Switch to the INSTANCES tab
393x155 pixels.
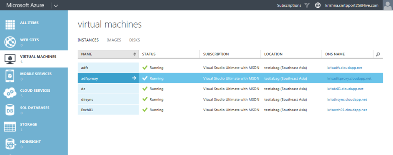tap(88, 40)
